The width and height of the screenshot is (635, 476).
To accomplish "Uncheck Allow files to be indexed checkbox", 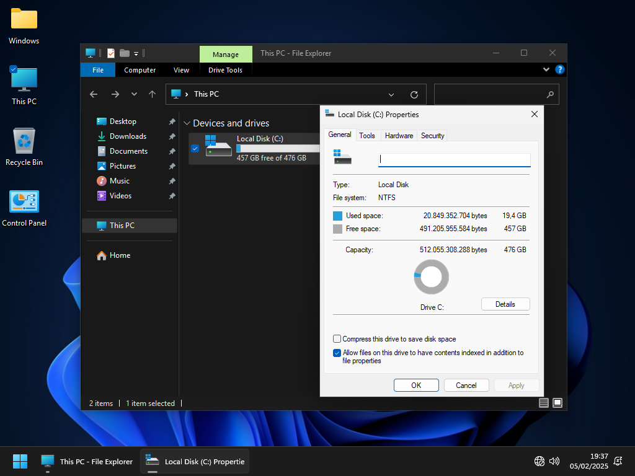I will [x=337, y=353].
